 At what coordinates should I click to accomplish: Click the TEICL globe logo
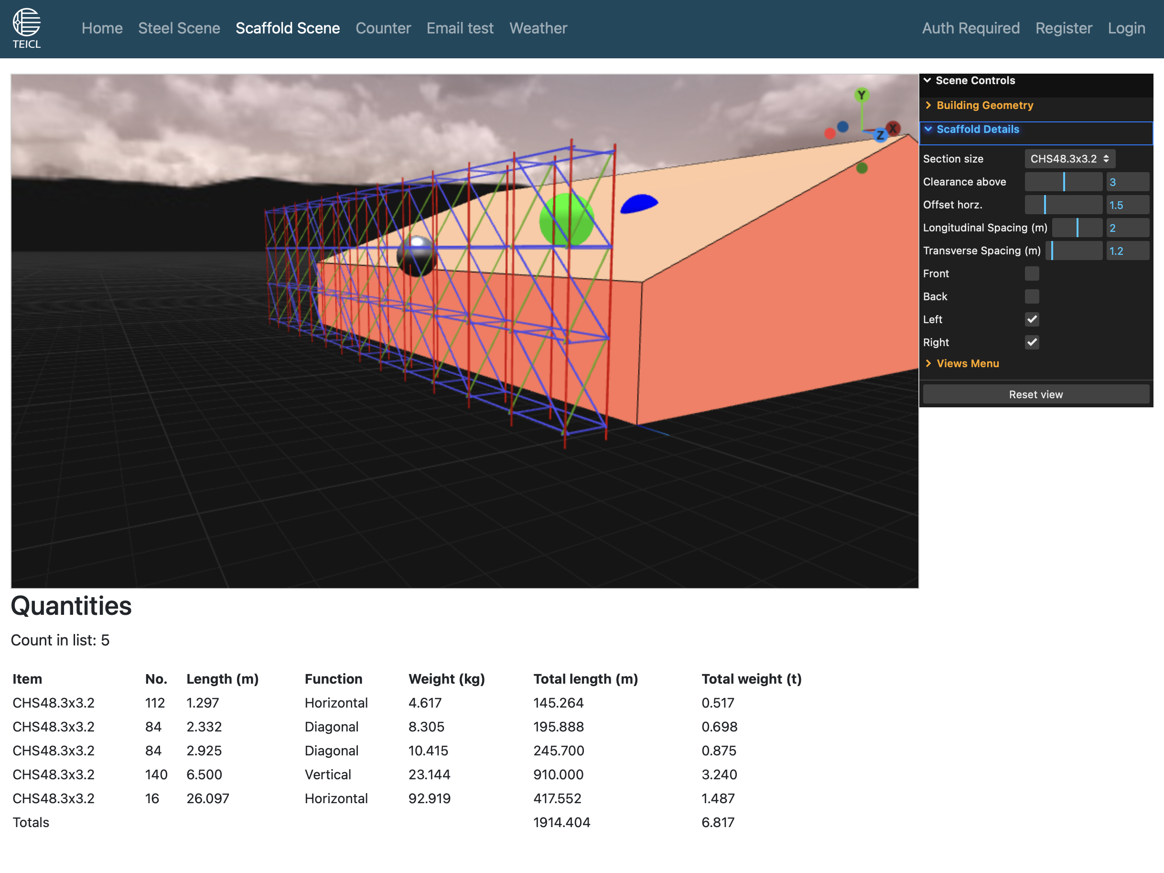[x=26, y=23]
